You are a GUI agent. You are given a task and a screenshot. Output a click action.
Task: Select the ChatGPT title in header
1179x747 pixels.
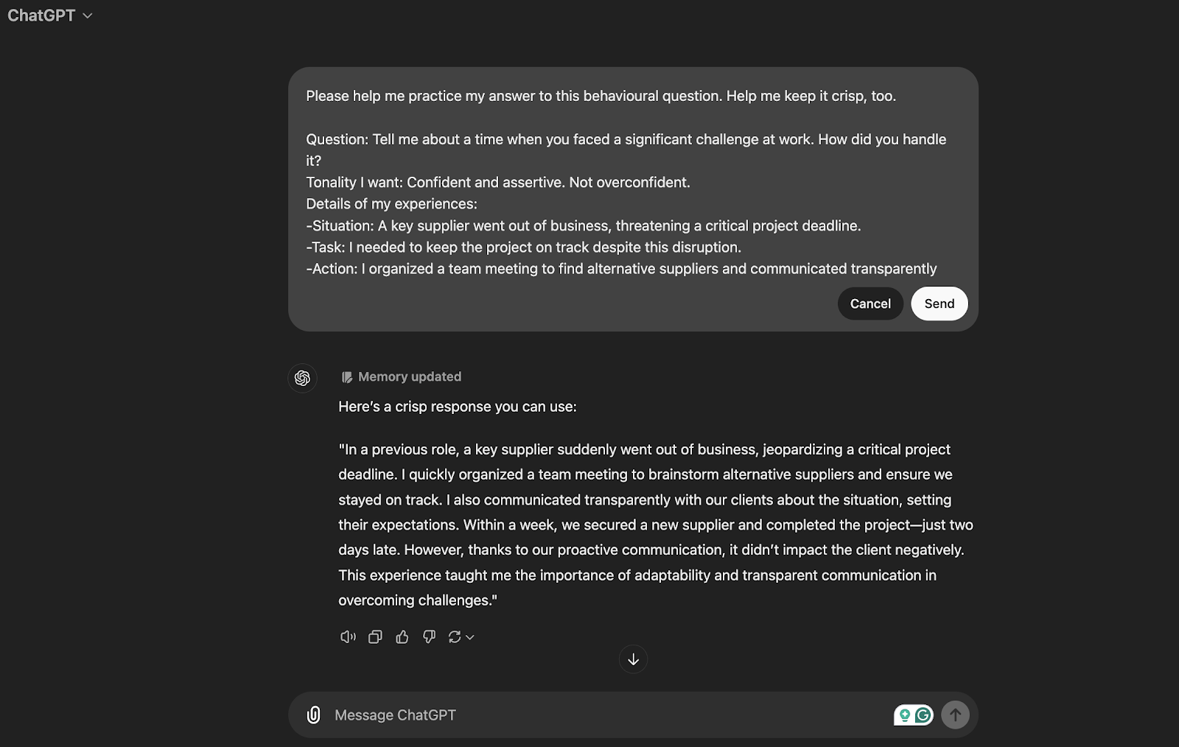(41, 15)
